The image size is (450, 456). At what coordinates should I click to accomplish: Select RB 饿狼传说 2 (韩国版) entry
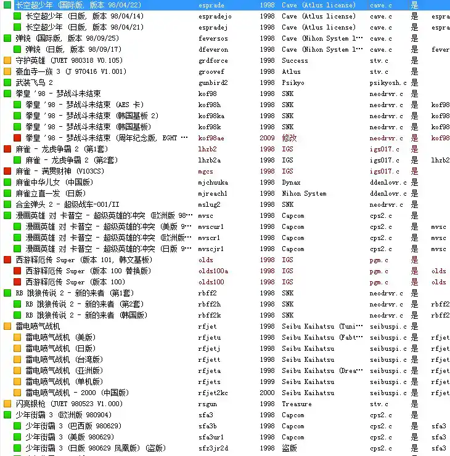pos(86,316)
